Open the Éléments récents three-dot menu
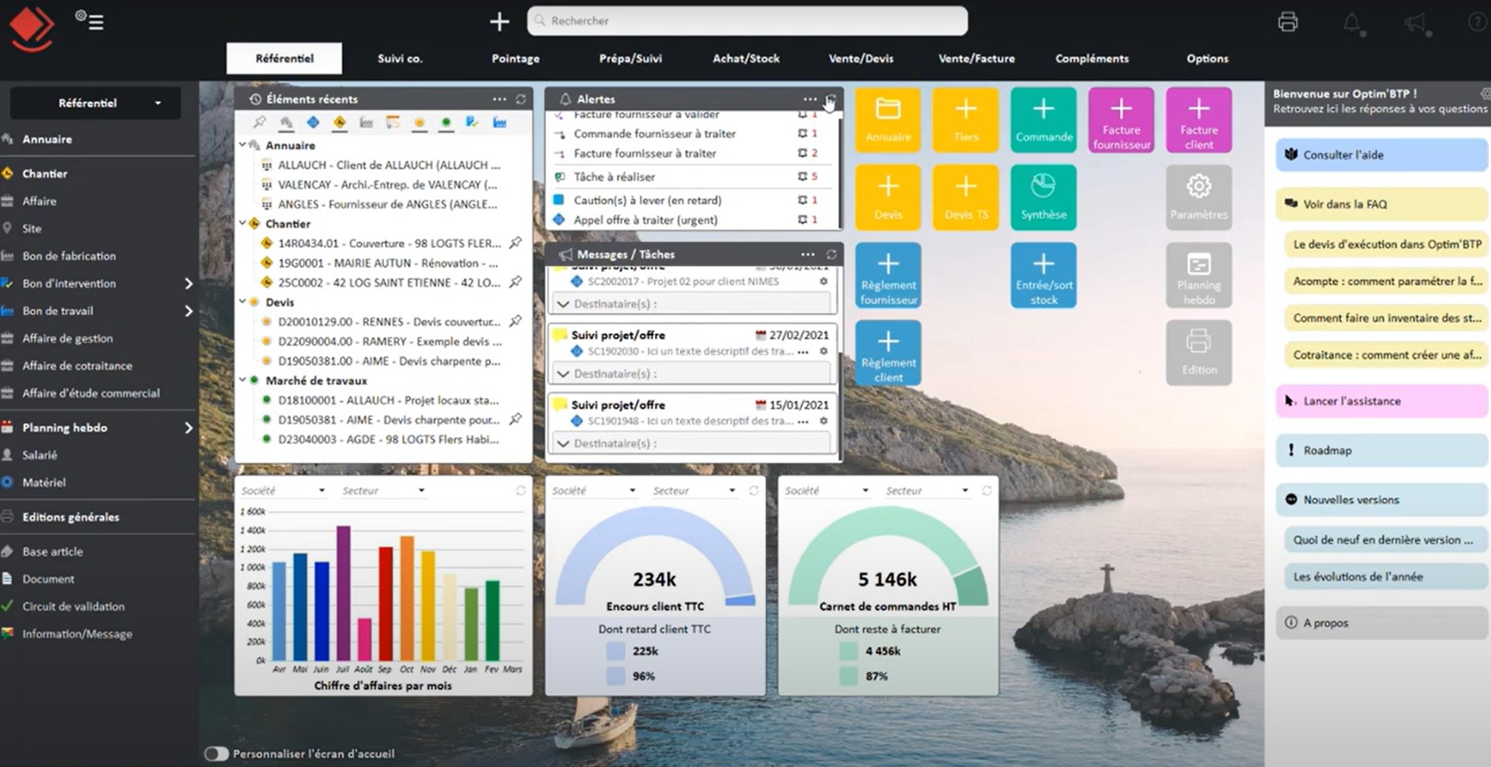This screenshot has width=1491, height=767. [500, 99]
